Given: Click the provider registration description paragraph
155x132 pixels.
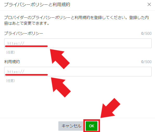Looking at the screenshot, I should click(x=76, y=21).
